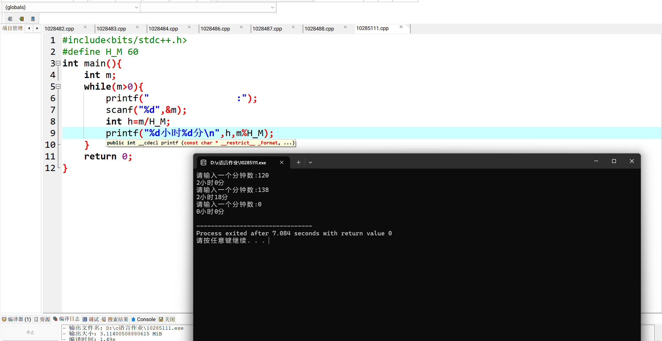Click the 关闭 panel button
This screenshot has height=341, width=662.
(167, 319)
